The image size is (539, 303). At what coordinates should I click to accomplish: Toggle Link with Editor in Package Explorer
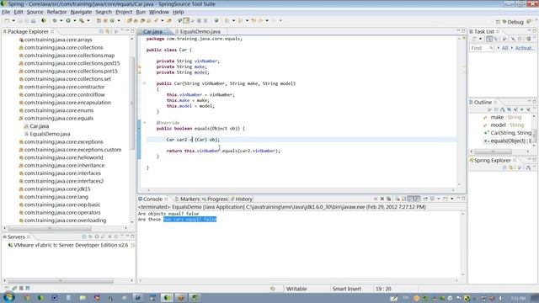tap(108, 31)
